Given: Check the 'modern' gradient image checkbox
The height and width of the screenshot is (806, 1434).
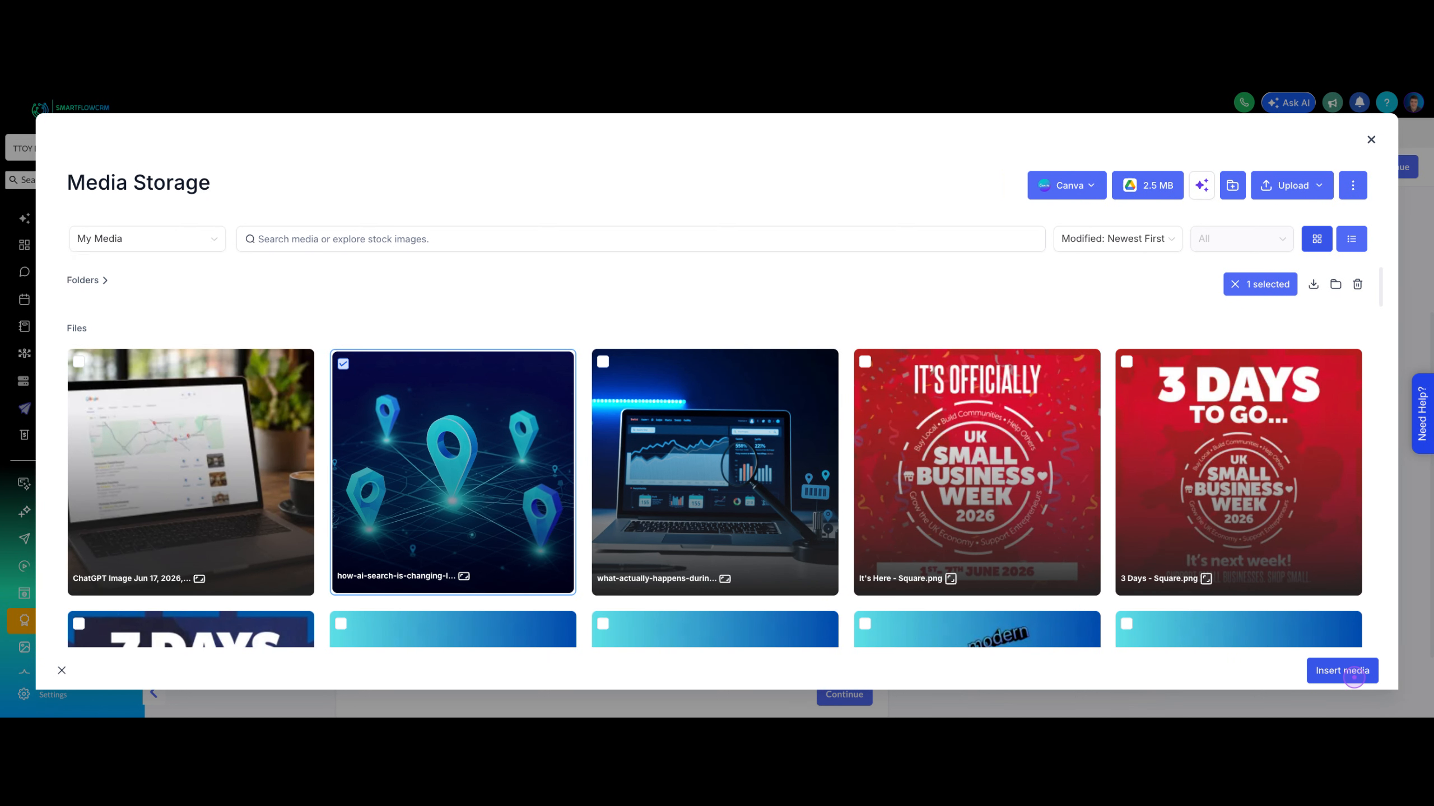Looking at the screenshot, I should (865, 624).
